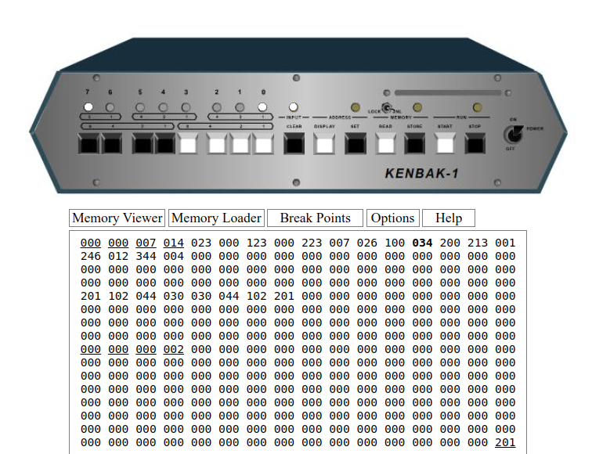
Task: Push the Address DISPLAY button
Action: click(x=324, y=143)
